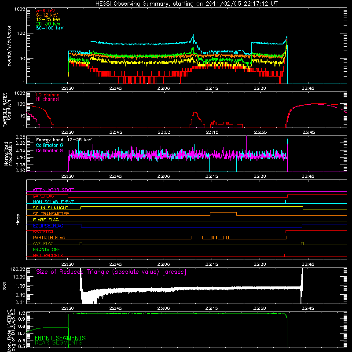Click the 0.9 value on livetime axis
Screen dimensions: 352x352
(x=22, y=319)
